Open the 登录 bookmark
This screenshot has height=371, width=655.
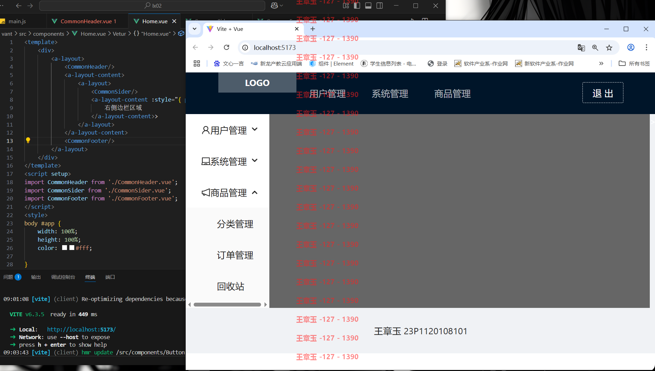click(437, 63)
